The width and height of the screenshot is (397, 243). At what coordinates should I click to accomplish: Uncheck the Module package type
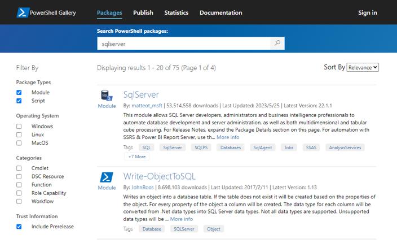pos(19,92)
